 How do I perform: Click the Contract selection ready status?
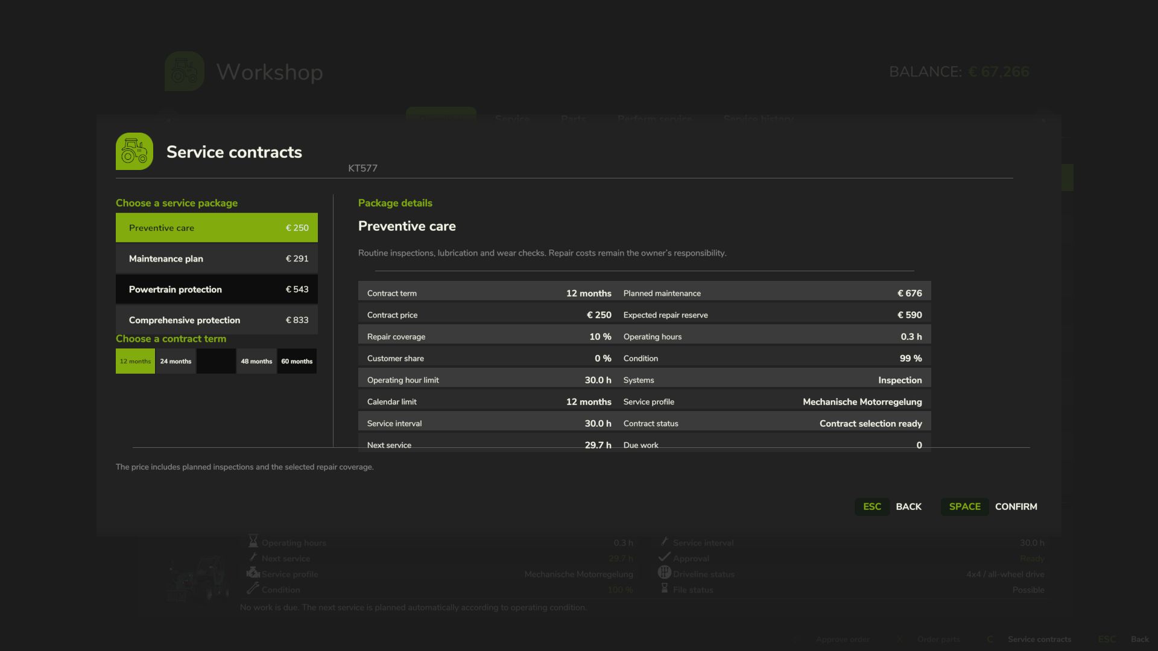pyautogui.click(x=870, y=423)
